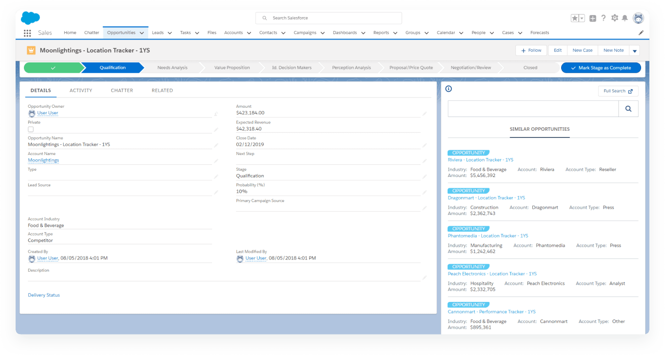Switch to the ACTIVITY tab
The image size is (665, 356).
[x=81, y=90]
